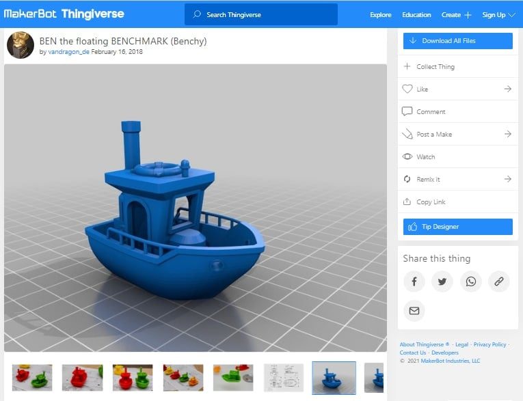523x401 pixels.
Task: Open the Education menu
Action: [416, 14]
